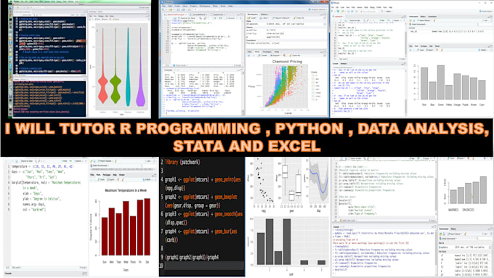Click Export above the Red/Blue bar chart
This screenshot has height=278, width=494.
(x=430, y=50)
